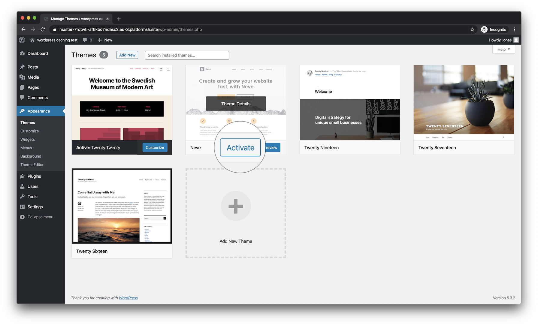
Task: Click the large plus Add New Theme icon
Action: (x=236, y=206)
